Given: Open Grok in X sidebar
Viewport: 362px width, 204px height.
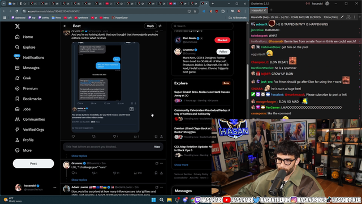Looking at the screenshot, I should click(23, 78).
